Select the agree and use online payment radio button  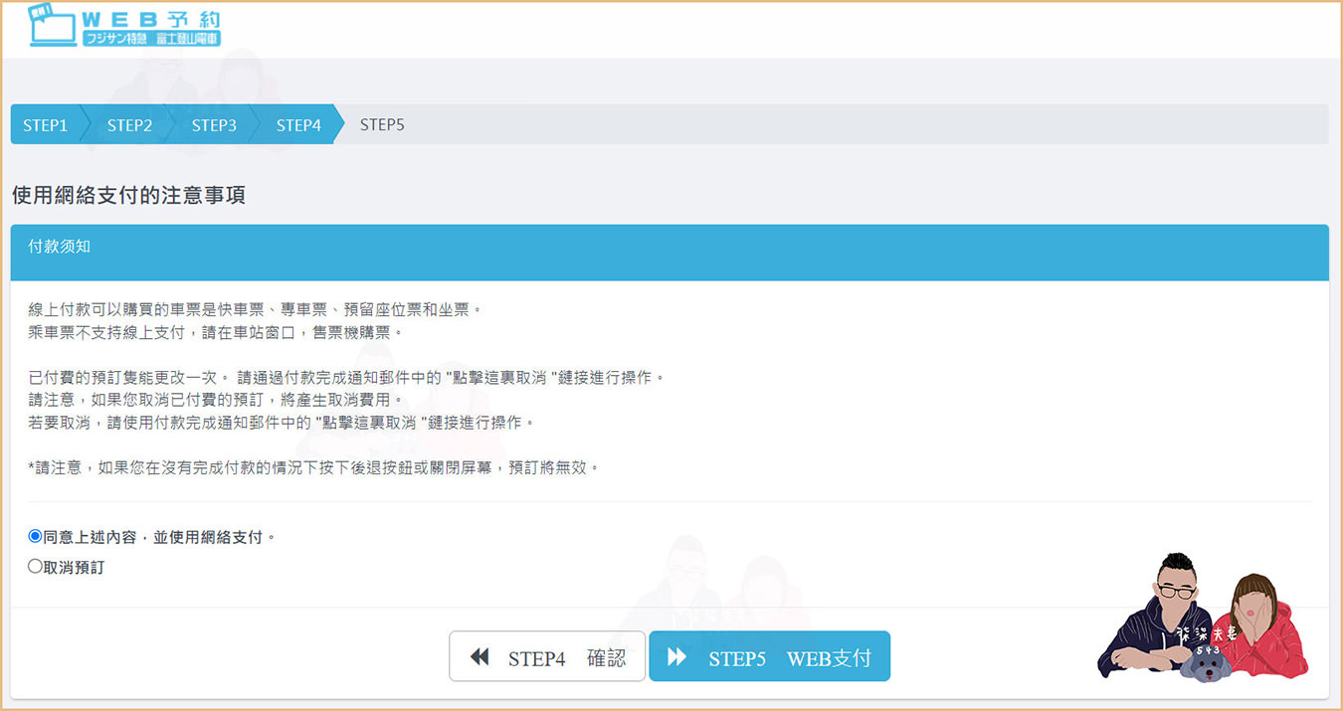point(36,536)
